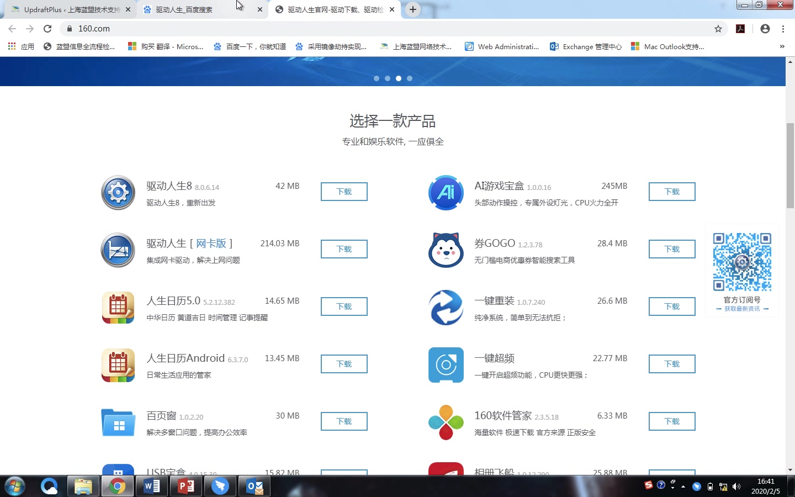Show hidden tray icons arrow
This screenshot has width=795, height=497.
[x=683, y=487]
